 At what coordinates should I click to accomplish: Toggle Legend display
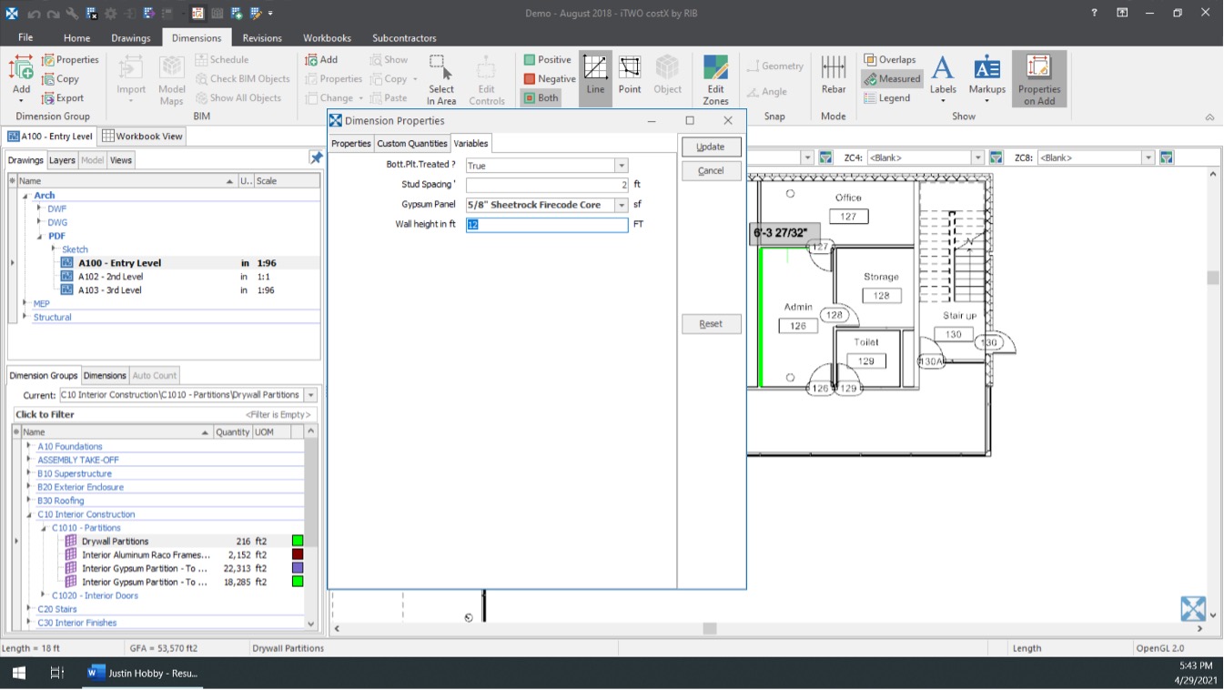[x=887, y=98]
